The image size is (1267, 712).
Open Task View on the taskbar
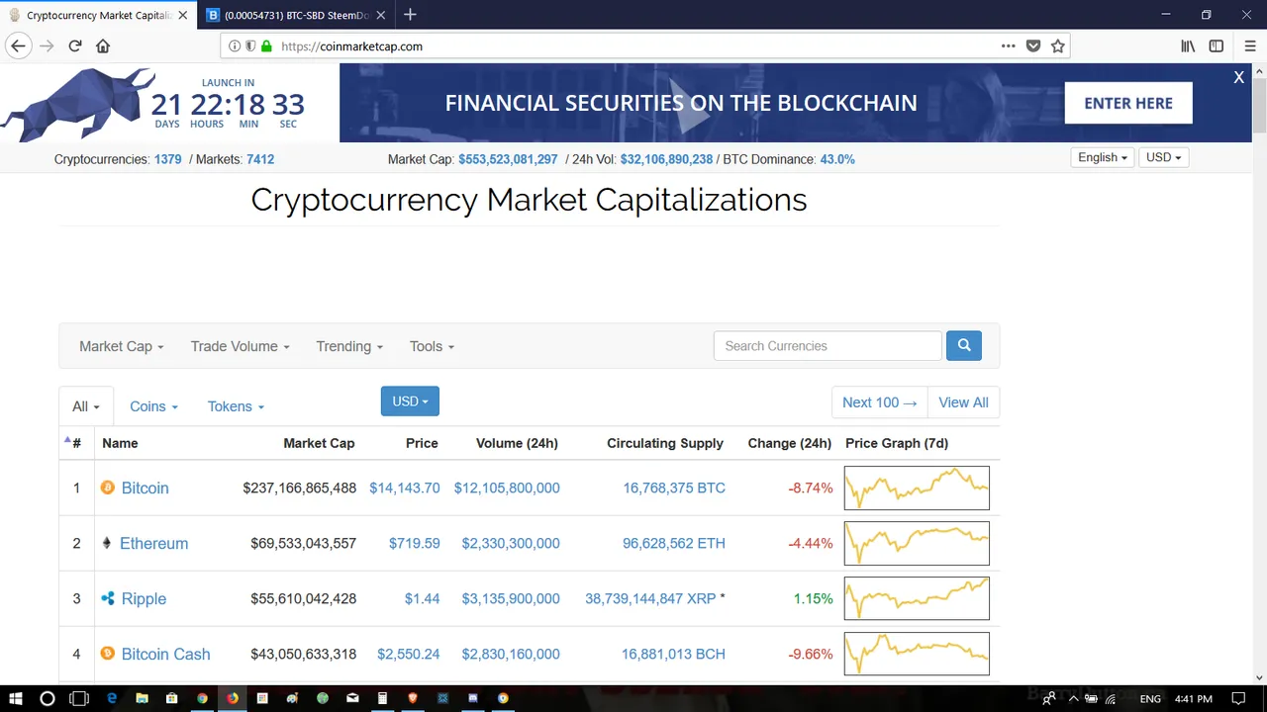(79, 698)
